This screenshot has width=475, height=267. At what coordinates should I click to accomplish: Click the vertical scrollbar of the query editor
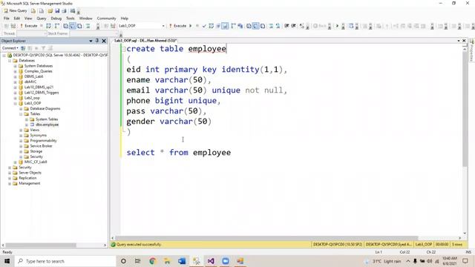point(465,109)
